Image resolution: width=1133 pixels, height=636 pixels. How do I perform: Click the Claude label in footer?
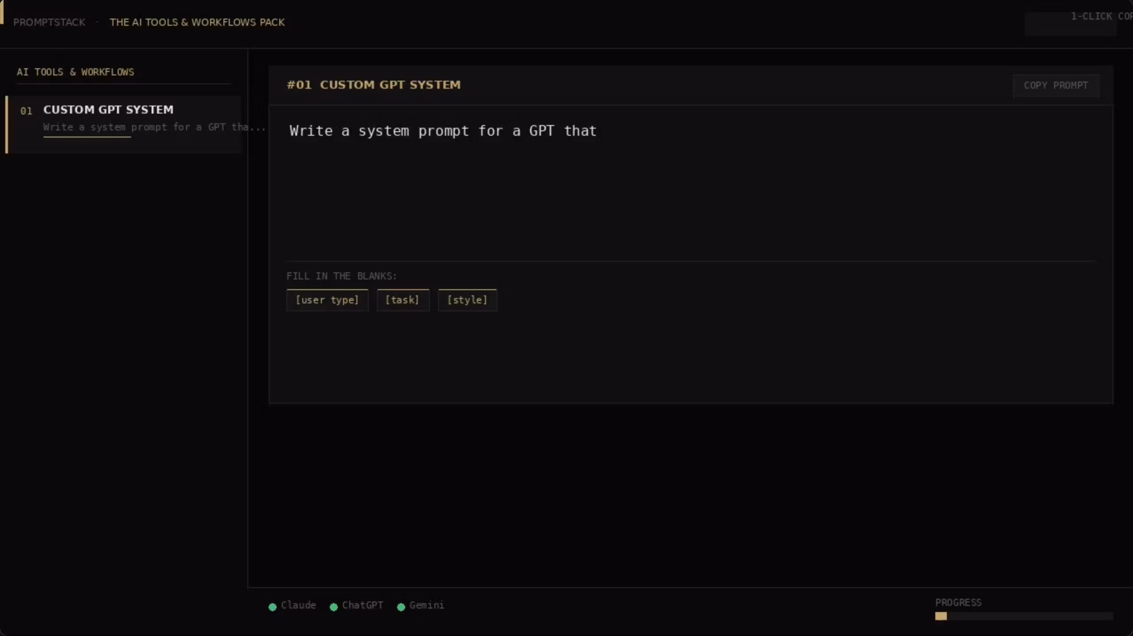tap(298, 605)
